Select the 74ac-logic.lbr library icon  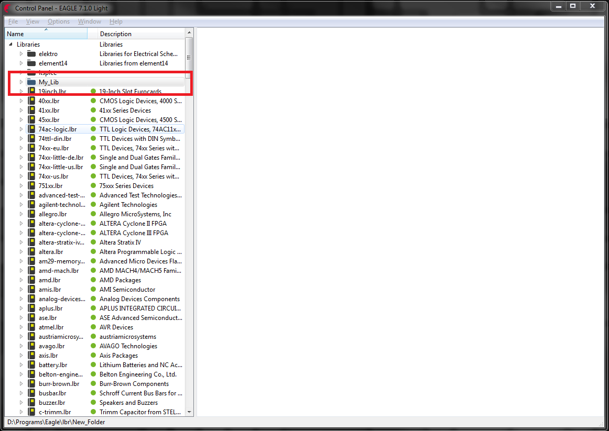(31, 129)
